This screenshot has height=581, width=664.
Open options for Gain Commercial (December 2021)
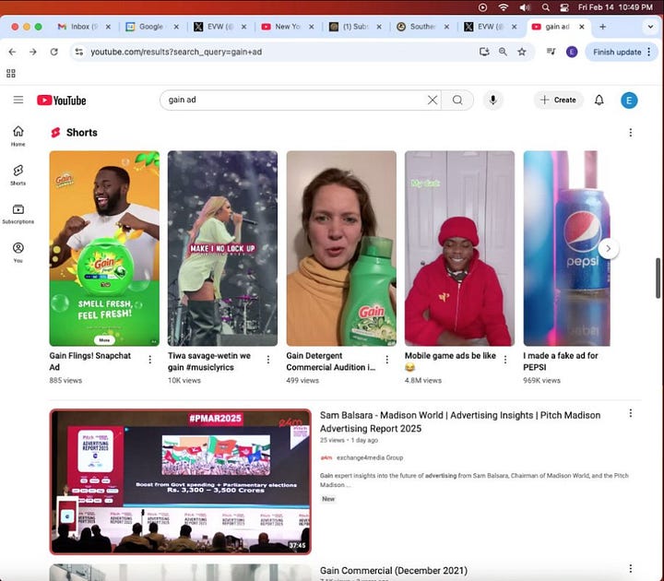630,568
